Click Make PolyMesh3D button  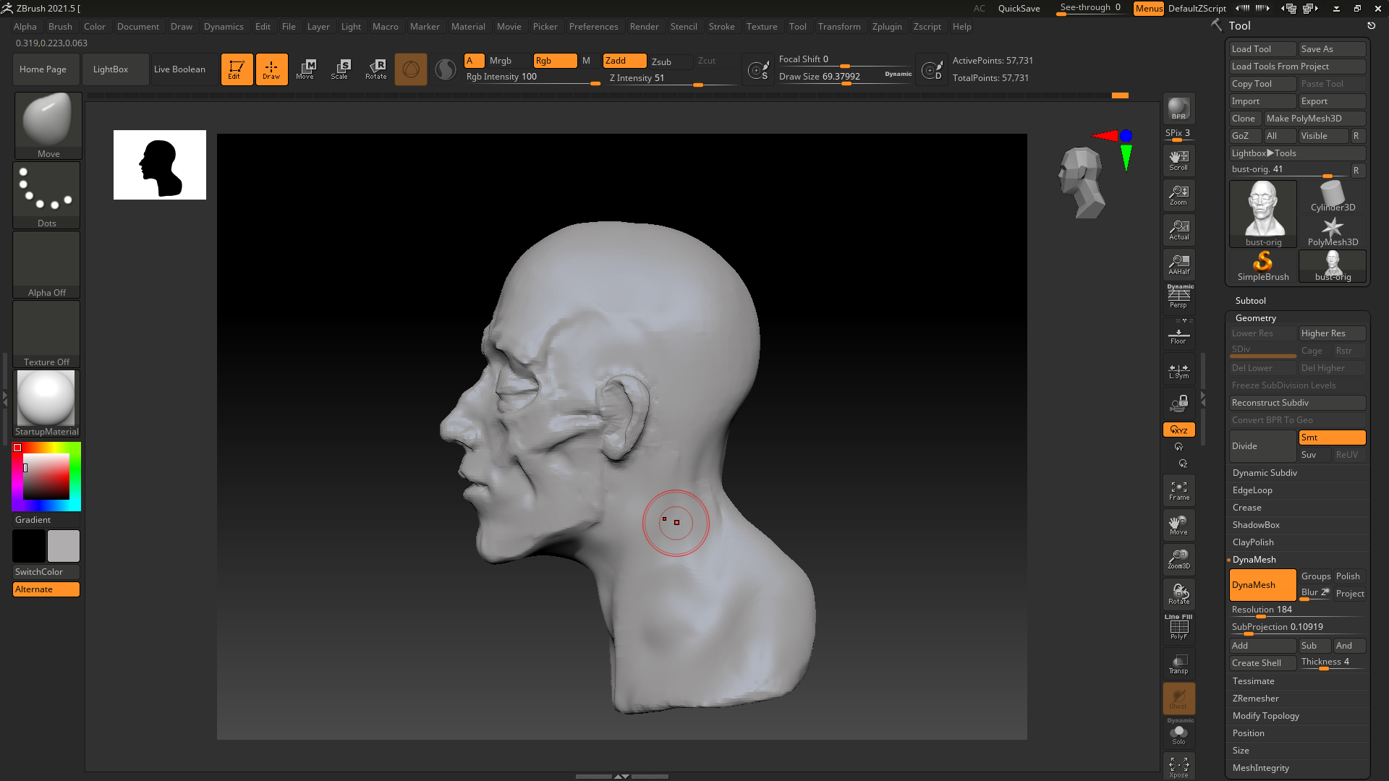(x=1314, y=119)
